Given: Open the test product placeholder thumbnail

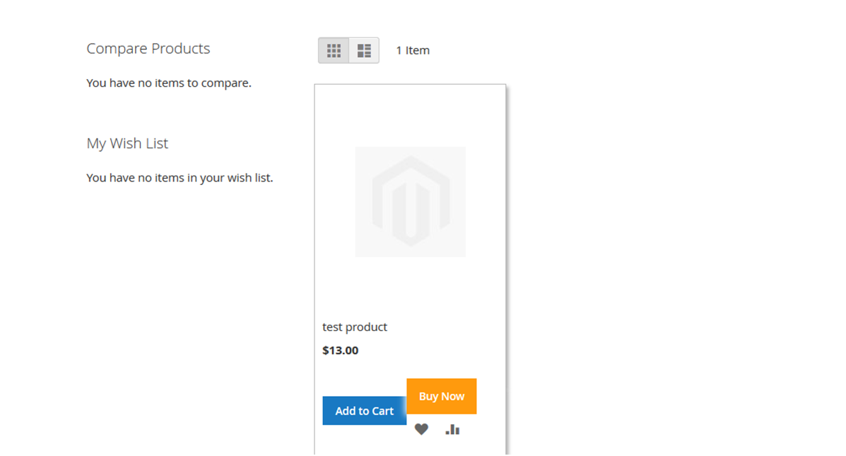Looking at the screenshot, I should click(x=410, y=202).
